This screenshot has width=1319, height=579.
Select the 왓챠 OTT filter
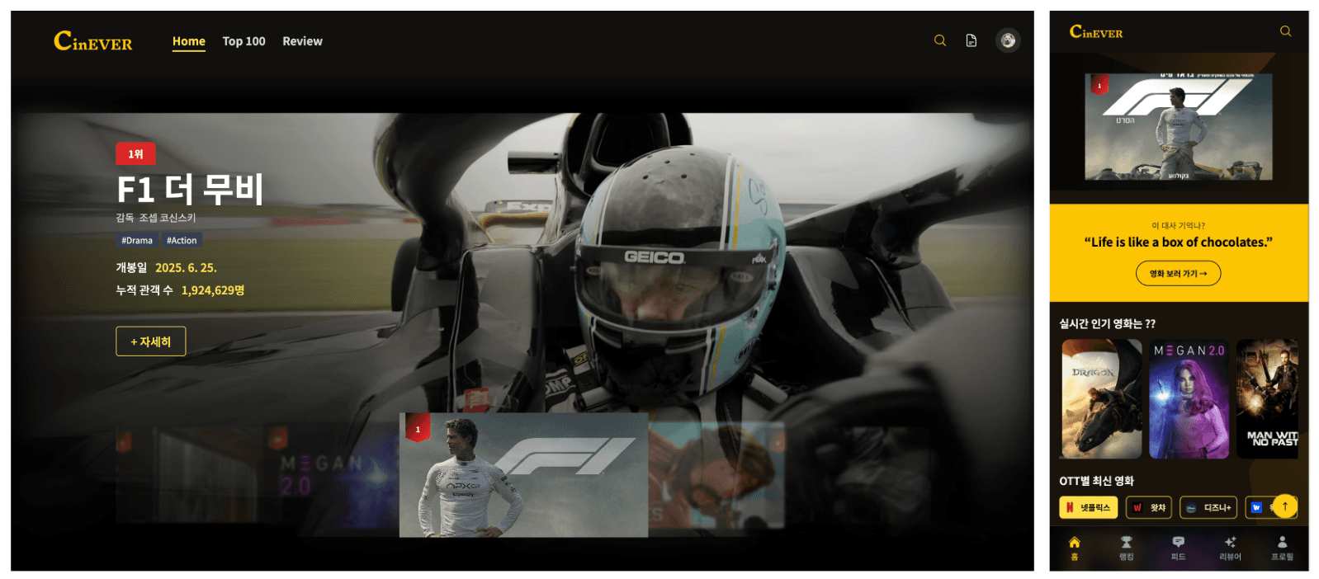1149,507
